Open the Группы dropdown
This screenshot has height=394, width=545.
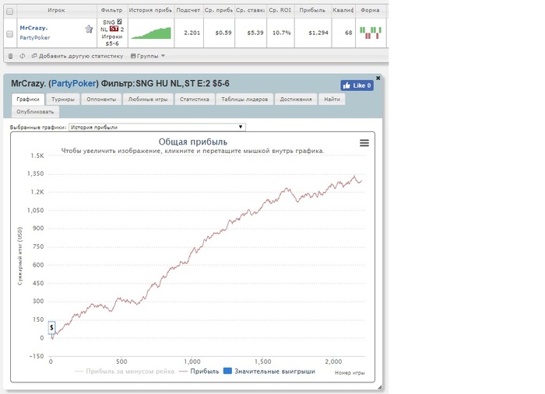148,56
